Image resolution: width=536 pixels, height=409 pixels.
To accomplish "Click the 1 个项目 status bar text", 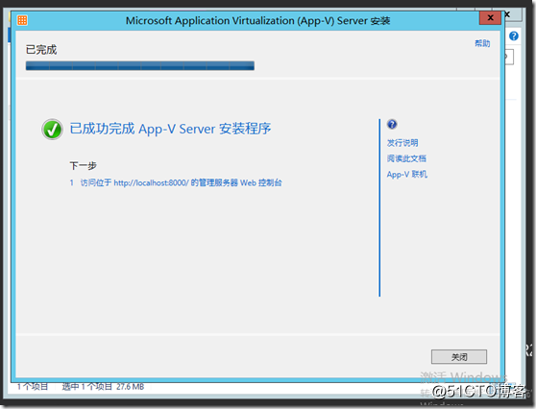I will 33,387.
